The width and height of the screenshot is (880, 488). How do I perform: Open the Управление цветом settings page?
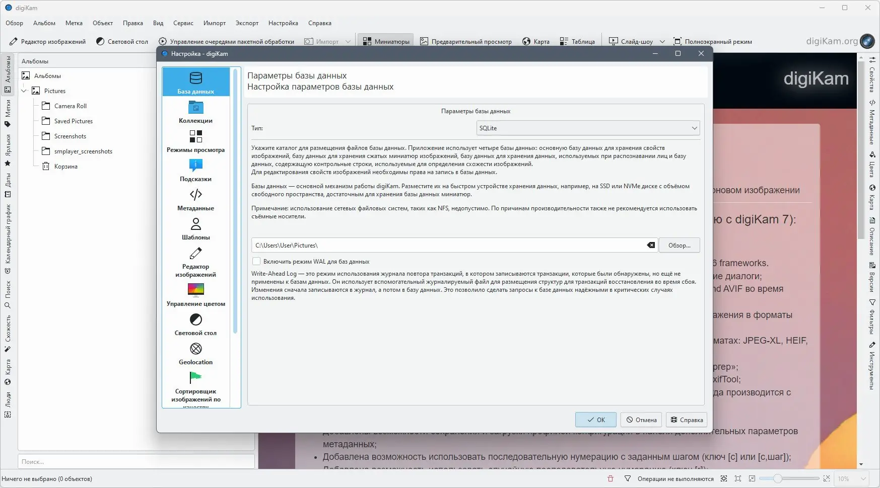pos(196,295)
